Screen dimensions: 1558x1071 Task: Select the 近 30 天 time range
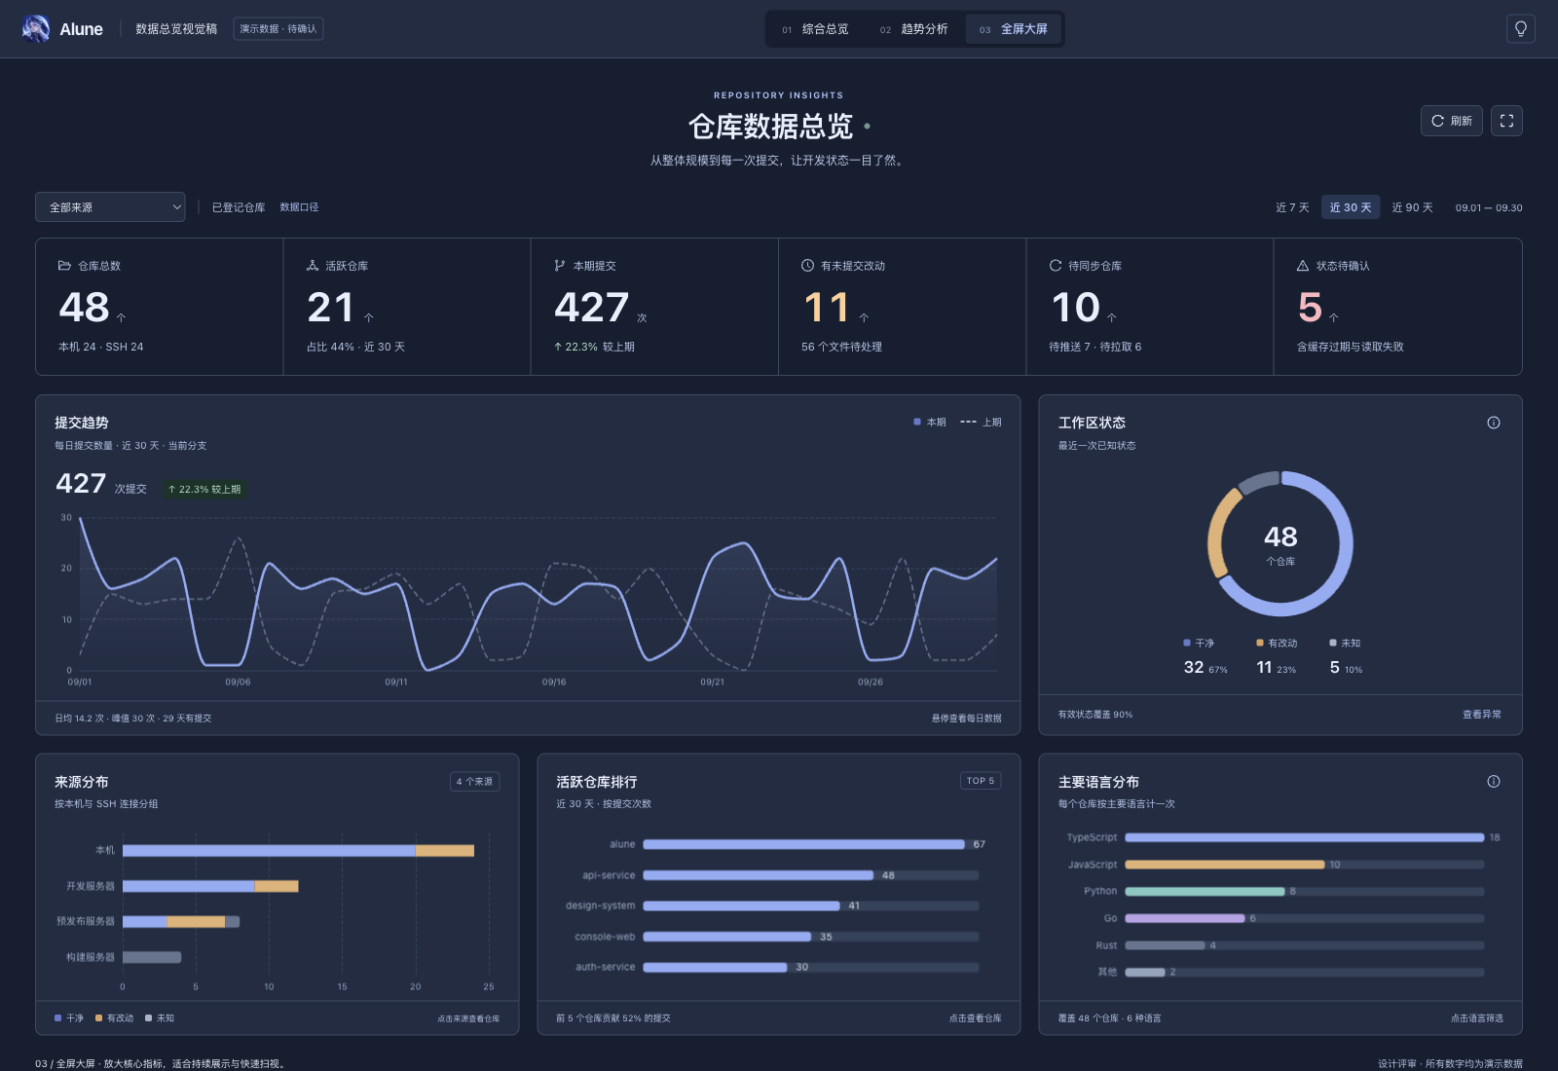[x=1351, y=207]
